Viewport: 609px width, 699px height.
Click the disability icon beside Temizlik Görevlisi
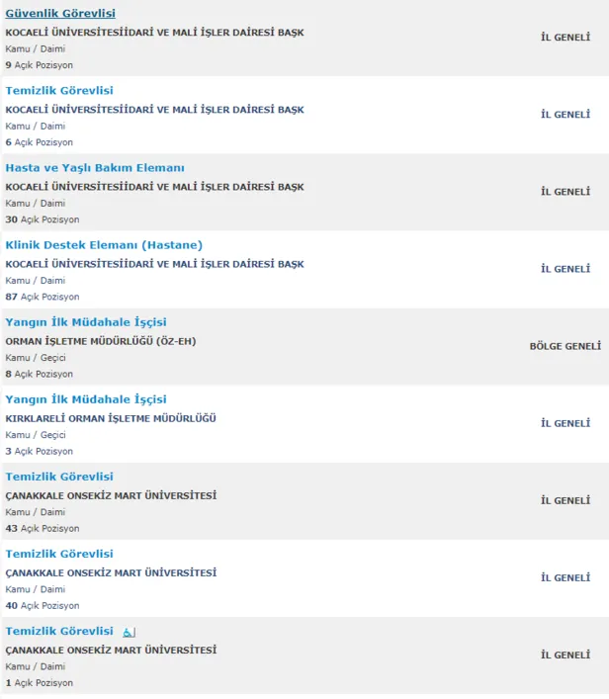tap(130, 632)
